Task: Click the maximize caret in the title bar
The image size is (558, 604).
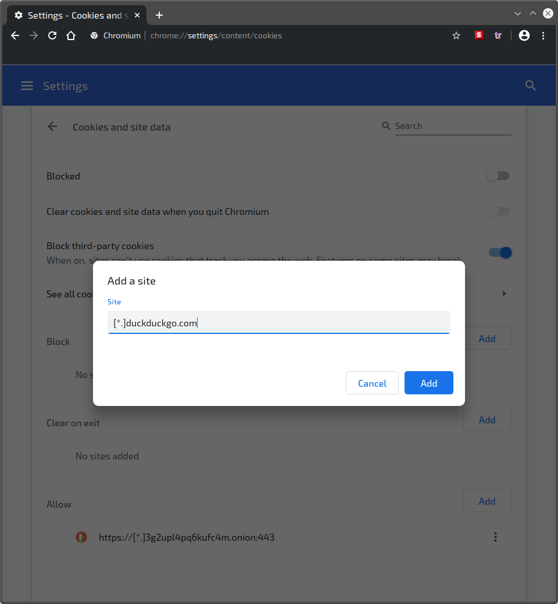Action: point(533,13)
